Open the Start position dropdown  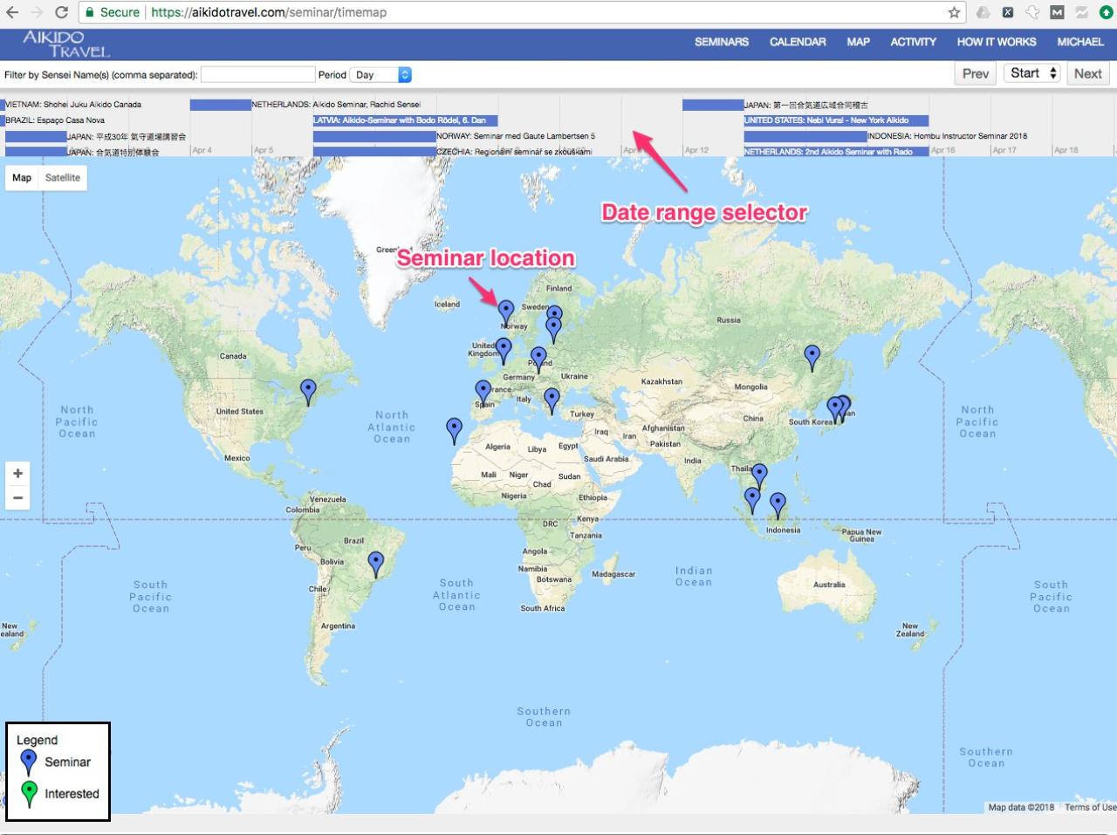(1033, 73)
